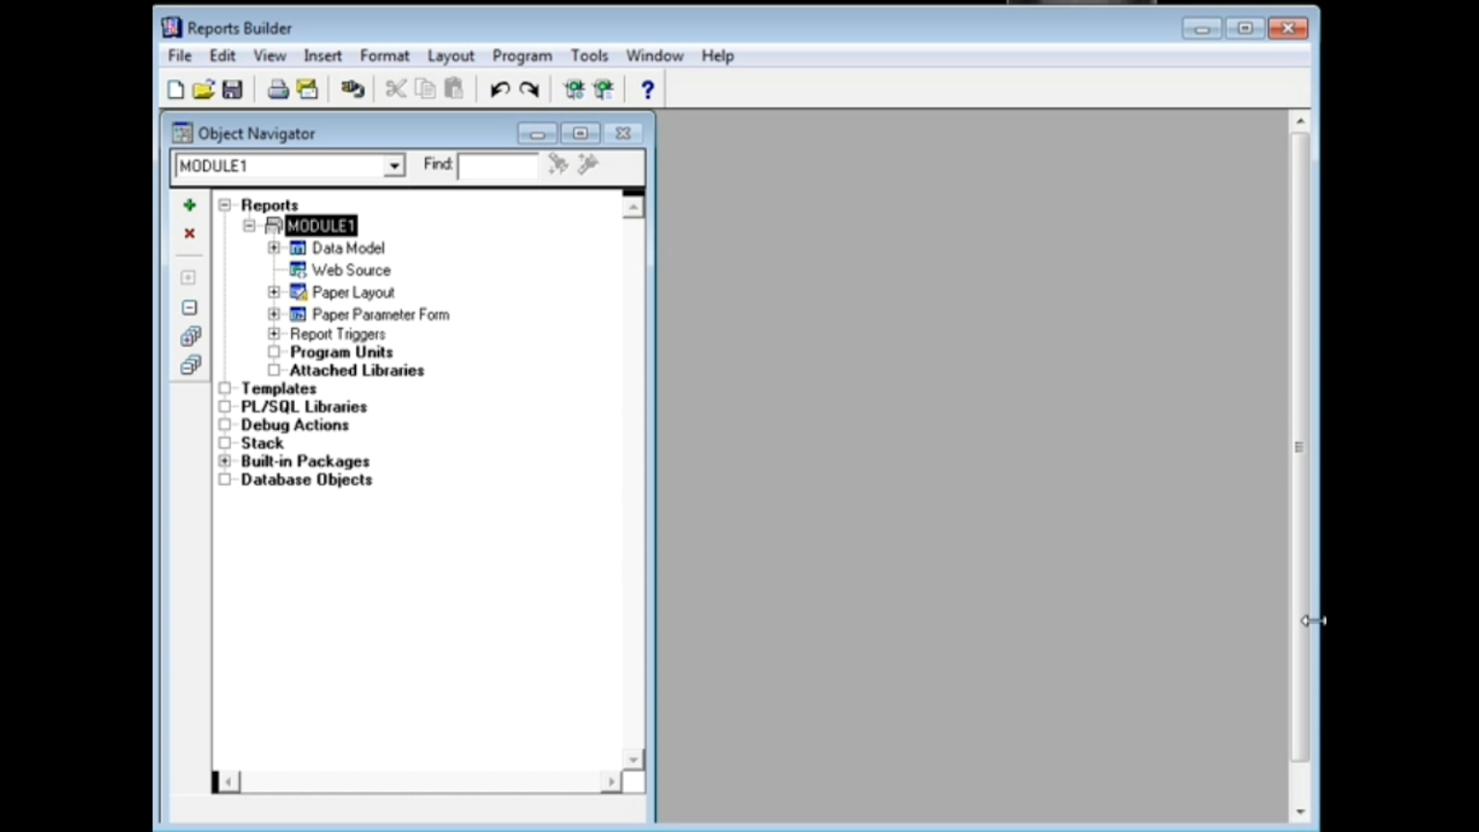The image size is (1479, 832).
Task: Select the Data Model node icon
Action: pyautogui.click(x=297, y=248)
